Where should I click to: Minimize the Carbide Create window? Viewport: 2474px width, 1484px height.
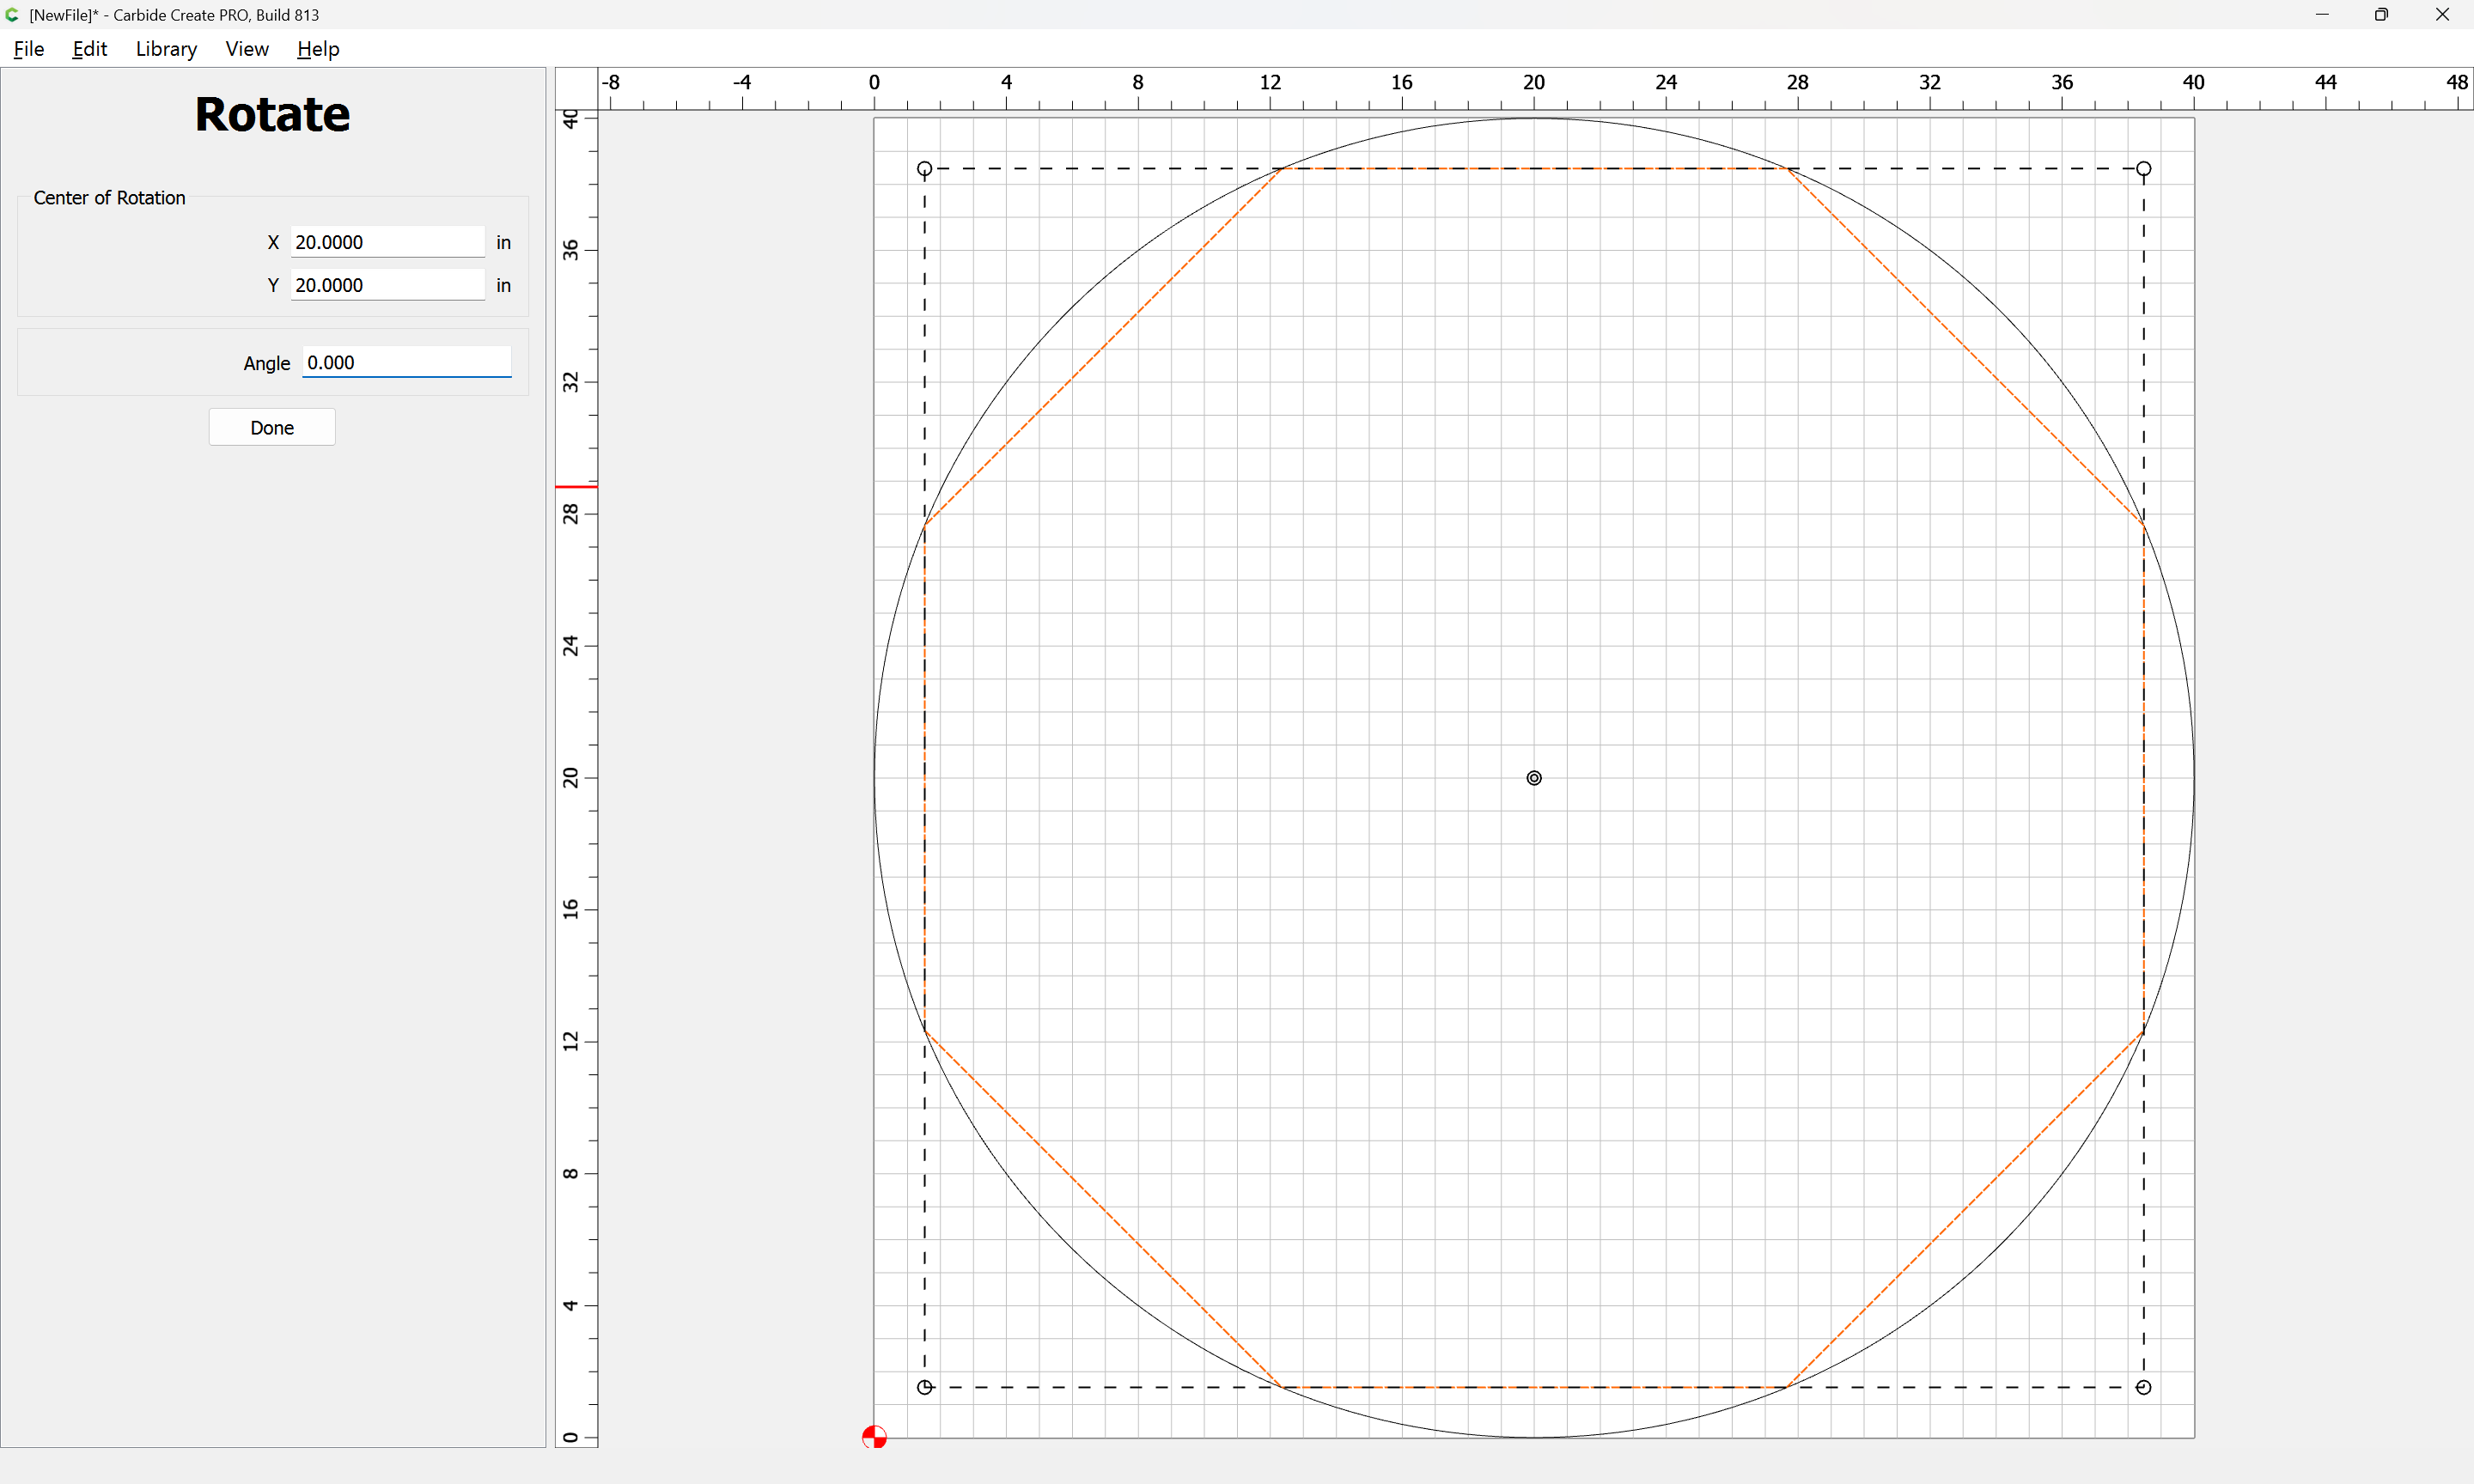tap(2322, 15)
